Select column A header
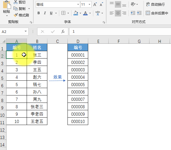The width and height of the screenshot is (171, 150). coord(16,41)
